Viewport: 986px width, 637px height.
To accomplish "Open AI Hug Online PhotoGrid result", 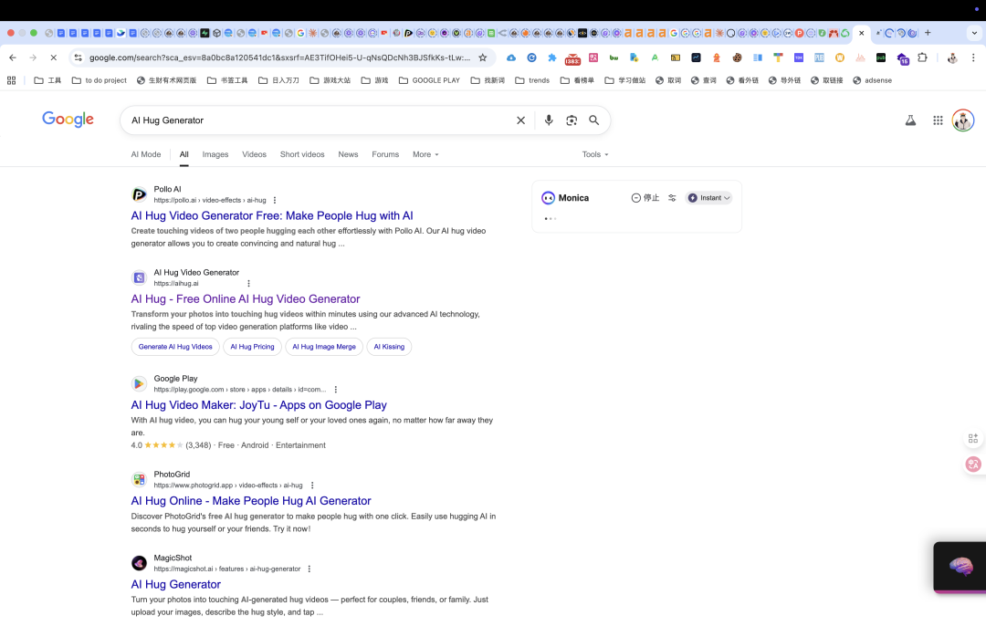I will pyautogui.click(x=251, y=500).
